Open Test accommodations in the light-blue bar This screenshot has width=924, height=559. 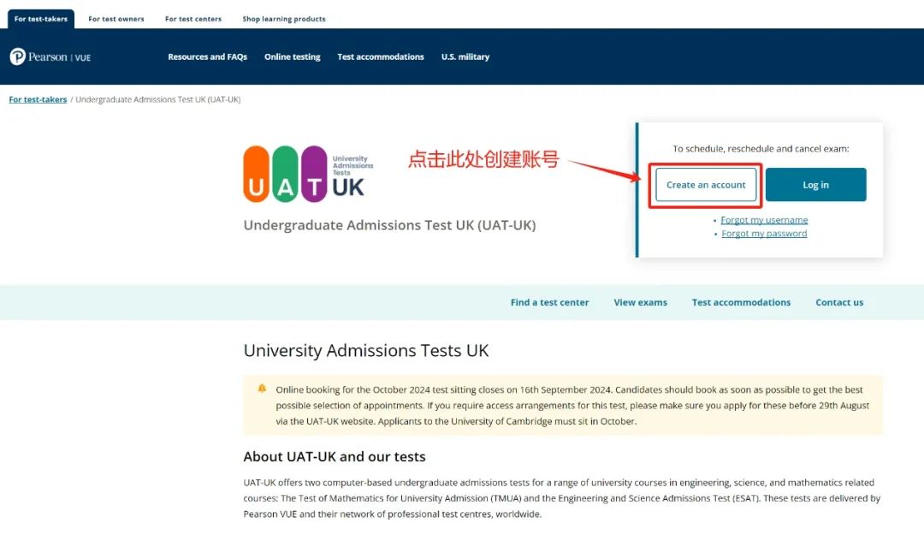pyautogui.click(x=741, y=302)
